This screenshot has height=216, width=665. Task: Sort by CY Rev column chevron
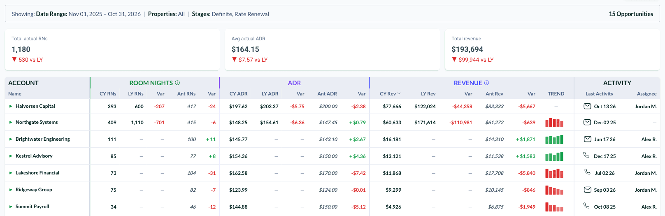click(399, 94)
